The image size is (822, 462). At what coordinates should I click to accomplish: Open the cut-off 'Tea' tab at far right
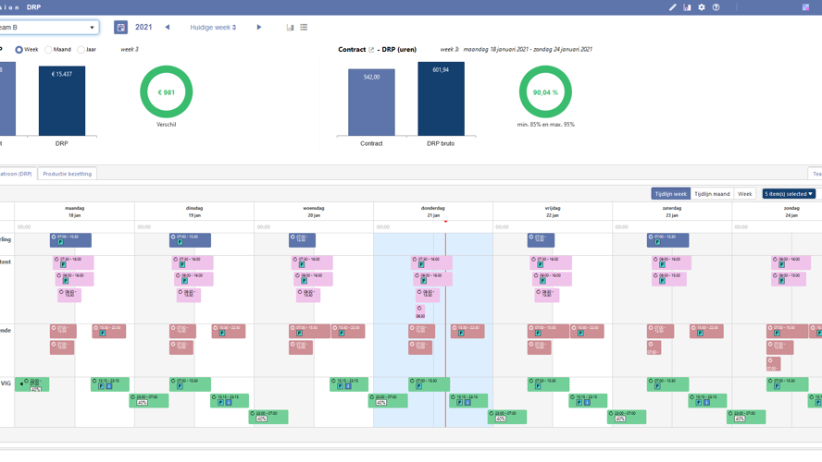coord(816,174)
